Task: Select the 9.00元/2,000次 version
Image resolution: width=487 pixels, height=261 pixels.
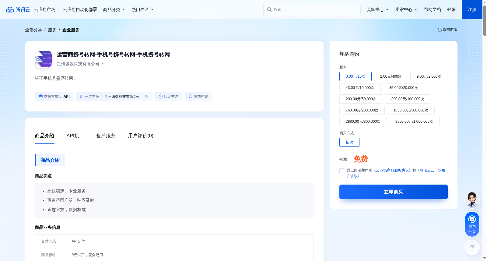Action: click(x=429, y=76)
